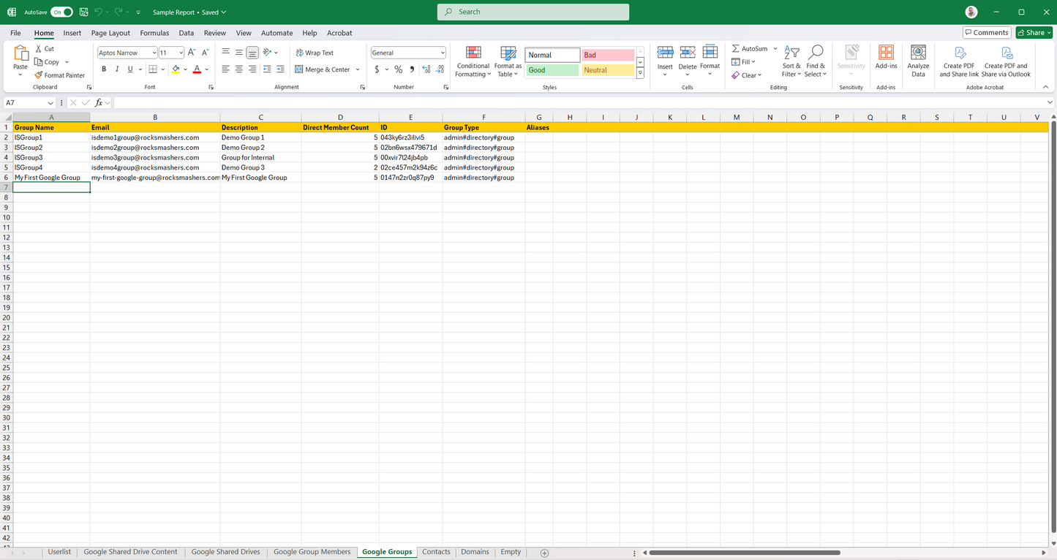Open the Sort & Filter tool
This screenshot has height=560, width=1057.
[x=791, y=61]
